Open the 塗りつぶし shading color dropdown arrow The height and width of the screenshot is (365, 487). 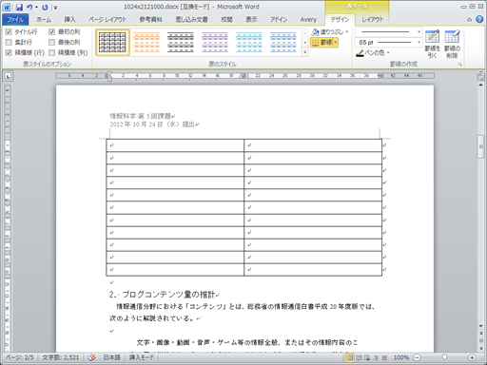[347, 32]
